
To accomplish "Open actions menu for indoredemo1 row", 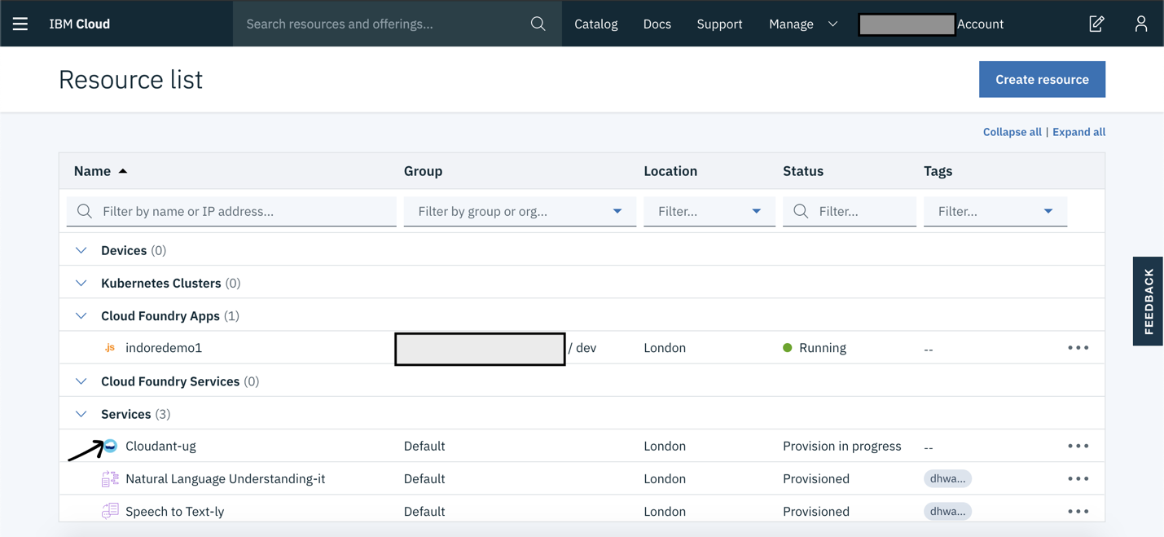I will click(1078, 348).
